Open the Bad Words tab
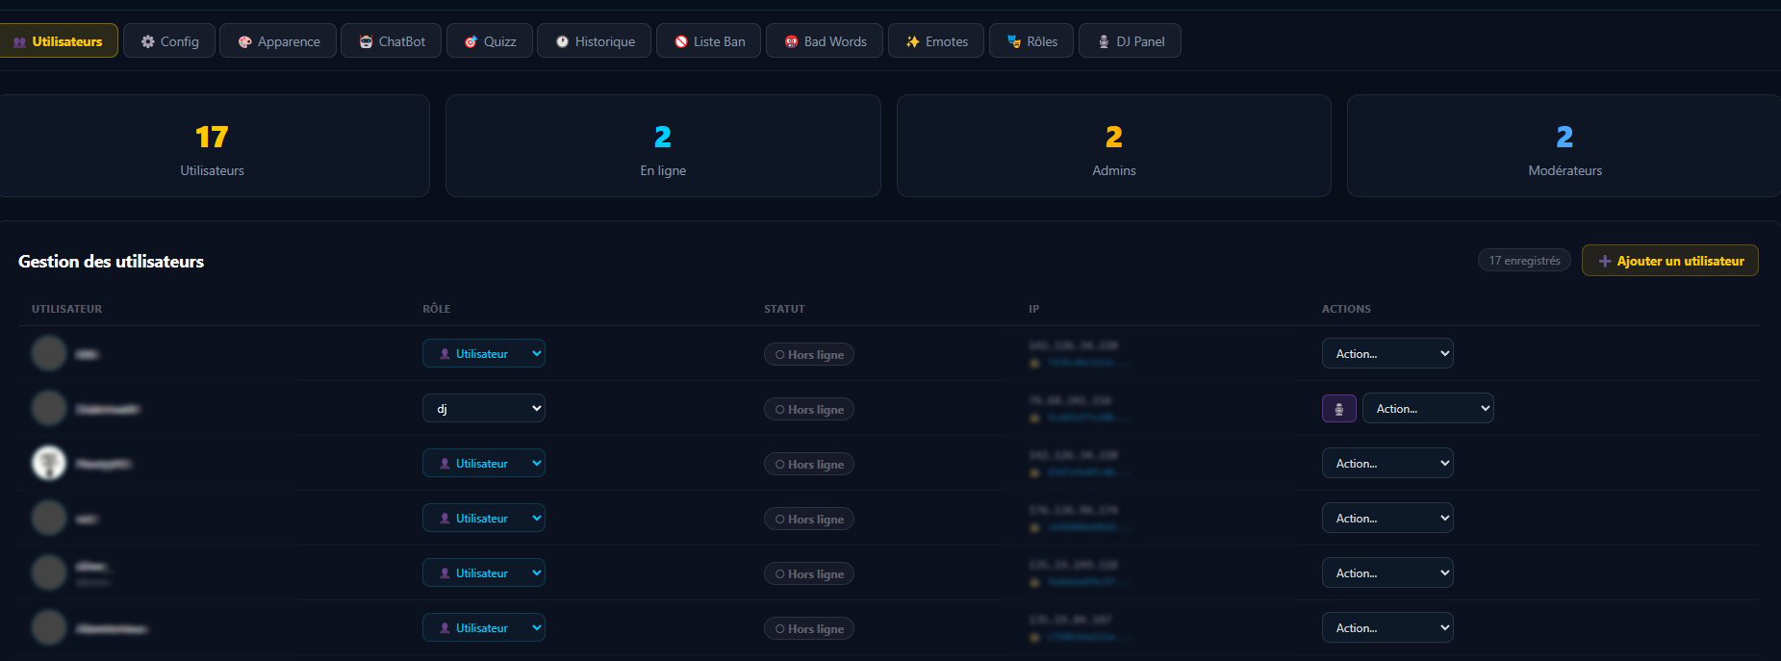 (x=824, y=41)
